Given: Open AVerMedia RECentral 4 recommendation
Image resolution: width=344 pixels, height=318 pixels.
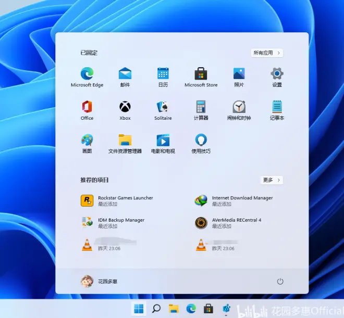Looking at the screenshot, I should click(228, 223).
